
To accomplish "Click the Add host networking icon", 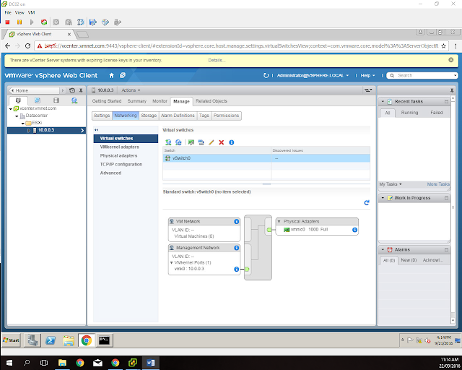I will [x=168, y=142].
